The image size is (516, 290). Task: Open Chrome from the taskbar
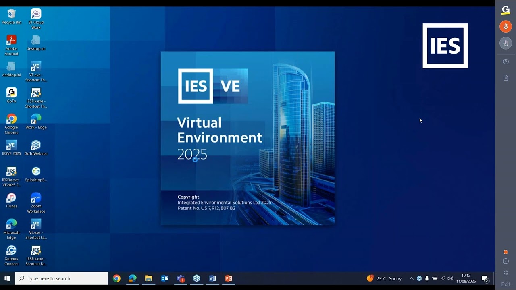117,278
